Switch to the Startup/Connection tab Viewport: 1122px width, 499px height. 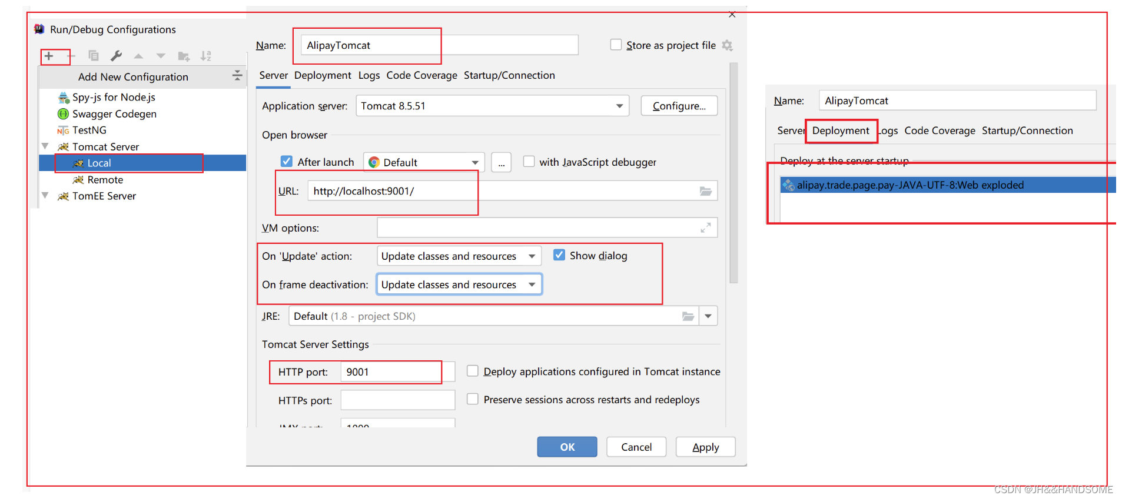(x=509, y=75)
